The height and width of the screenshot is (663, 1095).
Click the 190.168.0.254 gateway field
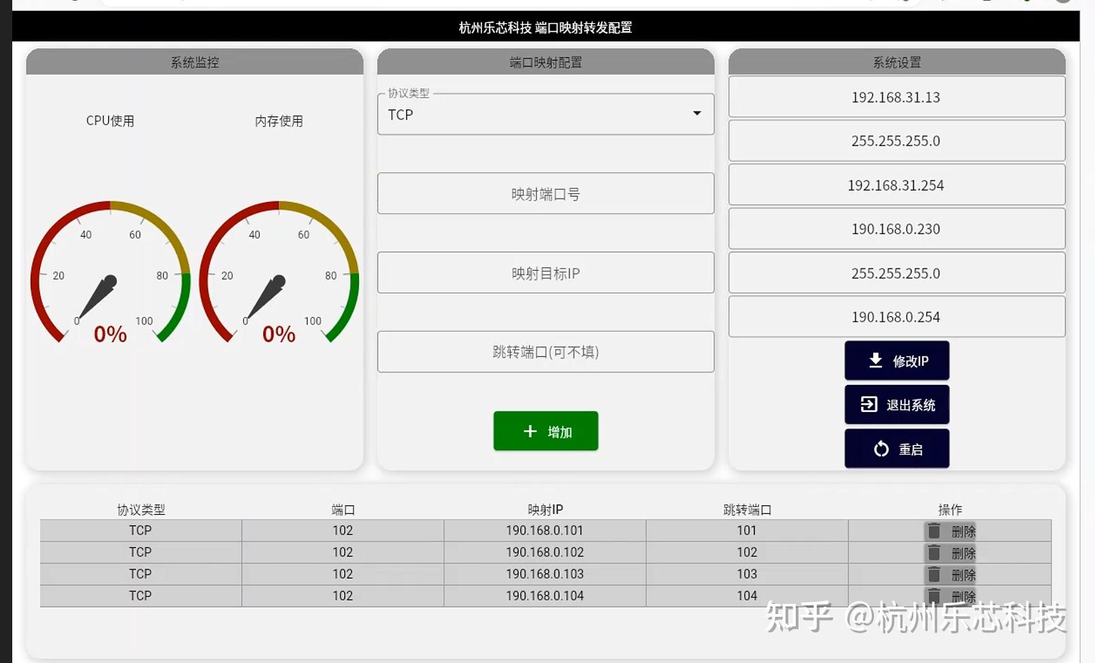[x=896, y=317]
